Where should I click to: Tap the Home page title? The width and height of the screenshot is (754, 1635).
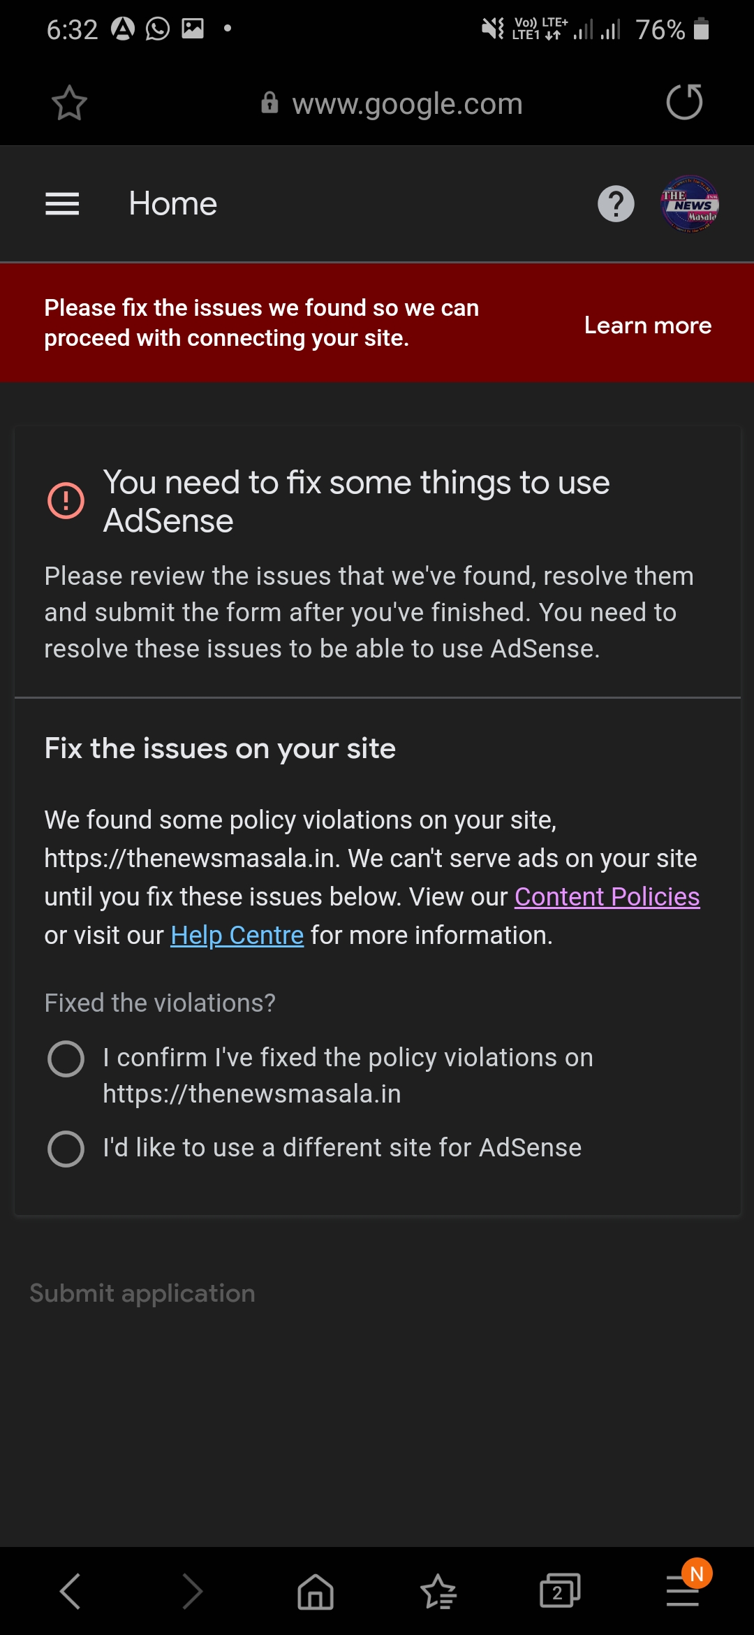[x=172, y=204]
